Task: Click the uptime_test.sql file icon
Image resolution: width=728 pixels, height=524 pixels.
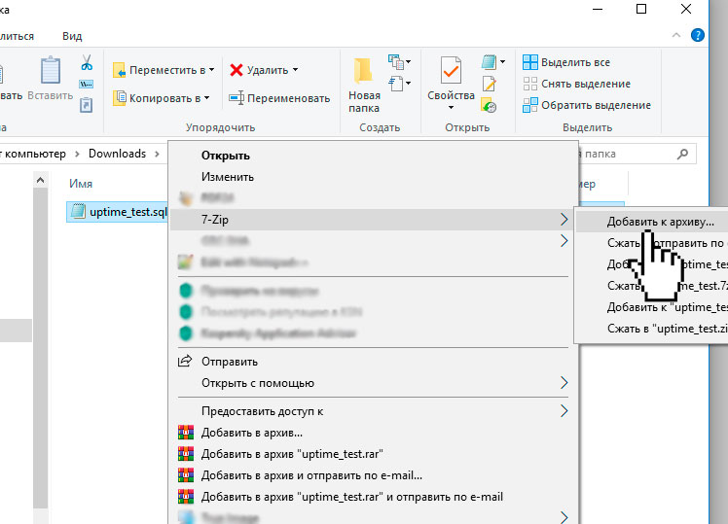Action: point(78,212)
